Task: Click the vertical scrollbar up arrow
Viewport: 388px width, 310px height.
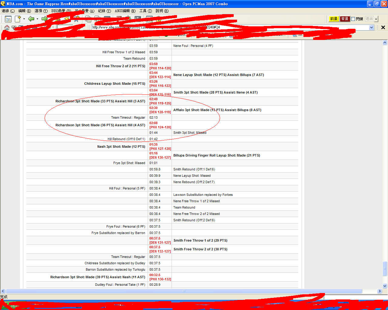Action: tap(385, 43)
